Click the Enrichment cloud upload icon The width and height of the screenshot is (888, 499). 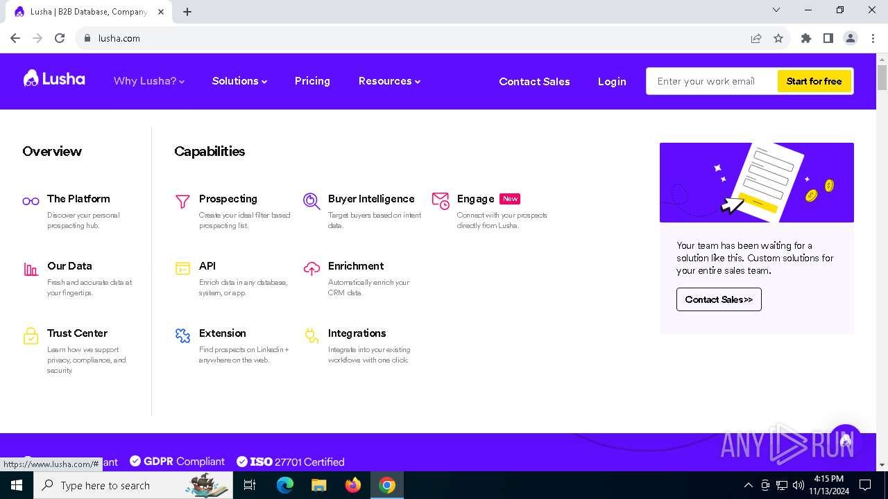(x=311, y=269)
